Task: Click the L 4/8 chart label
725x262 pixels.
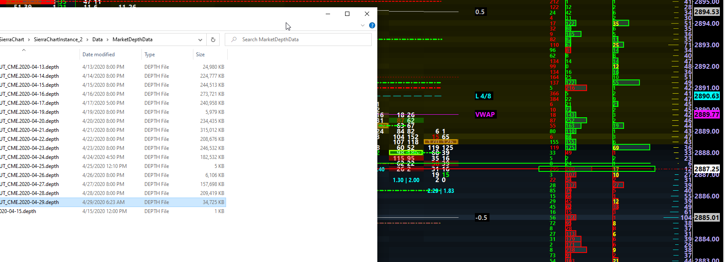Action: (x=483, y=96)
